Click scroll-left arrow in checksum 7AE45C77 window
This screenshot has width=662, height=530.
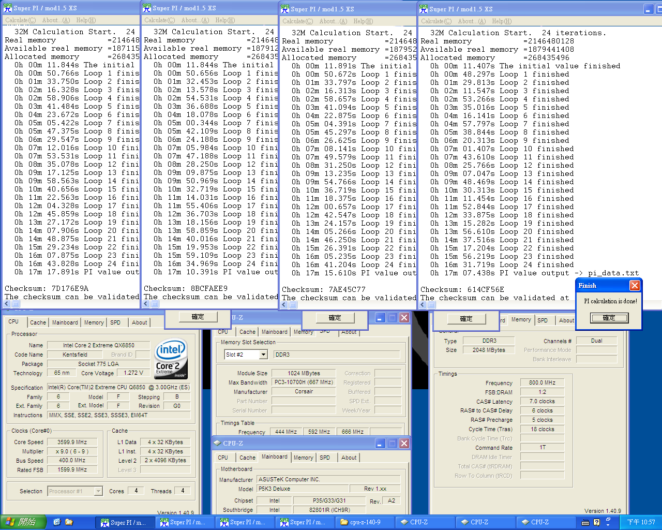click(x=284, y=305)
